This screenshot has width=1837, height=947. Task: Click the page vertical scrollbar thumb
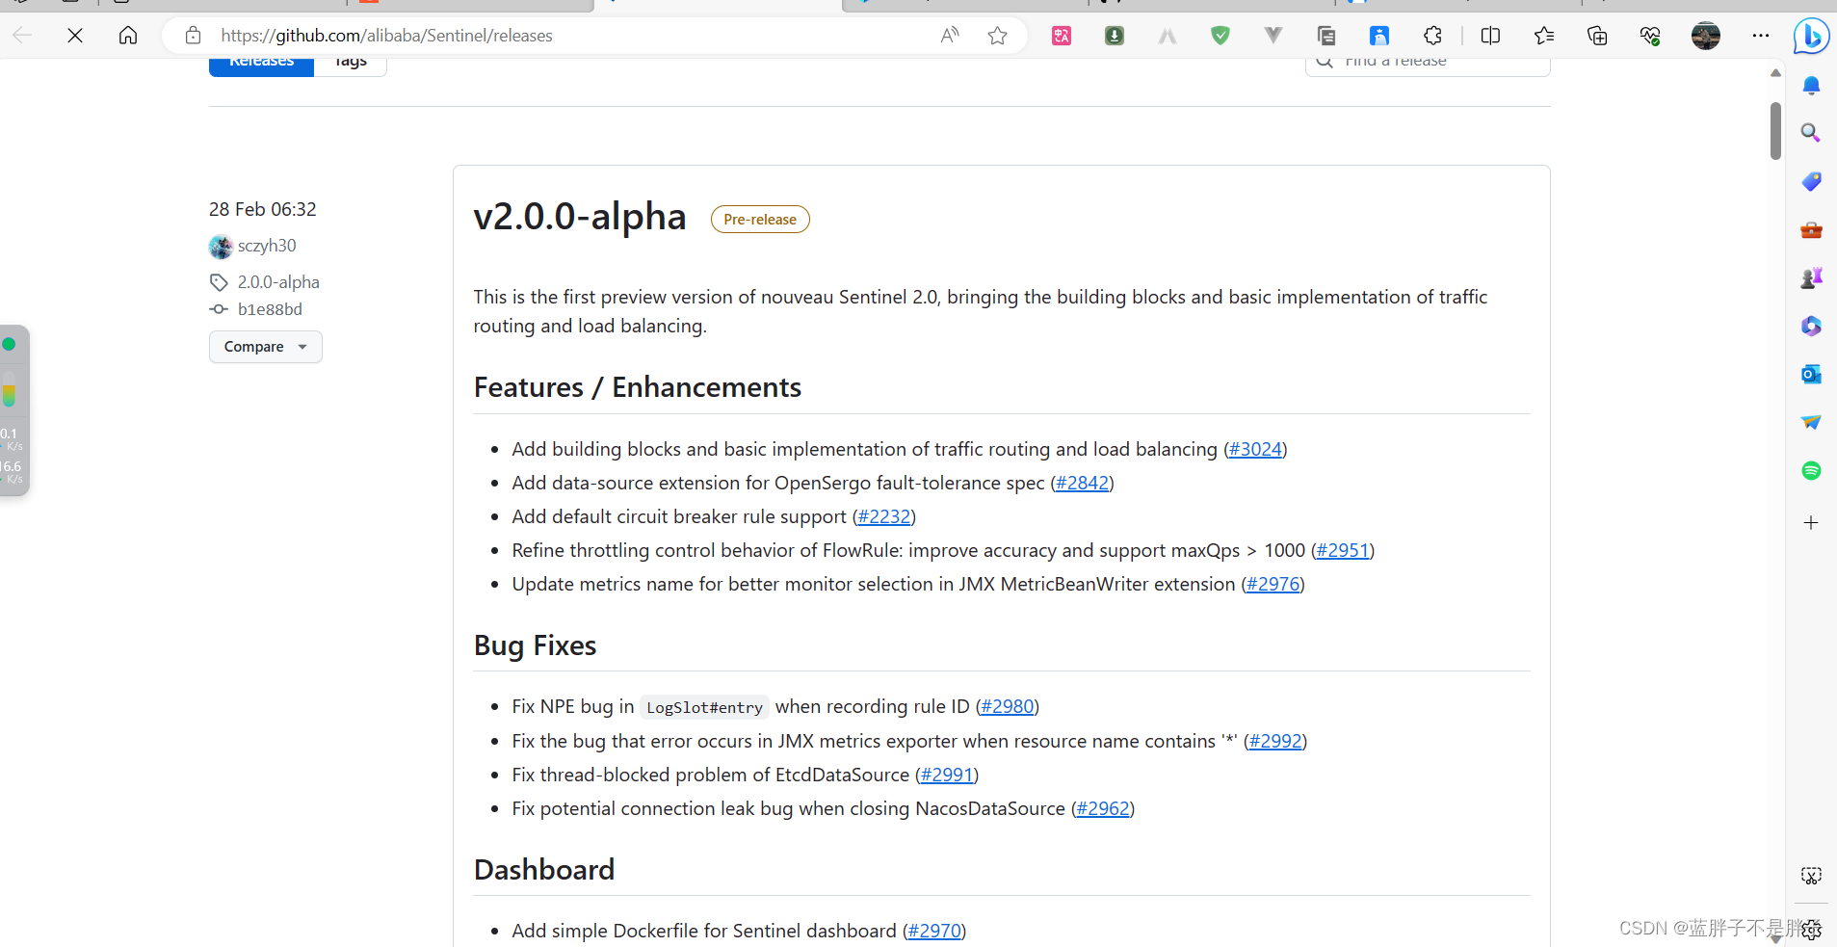pos(1775,130)
